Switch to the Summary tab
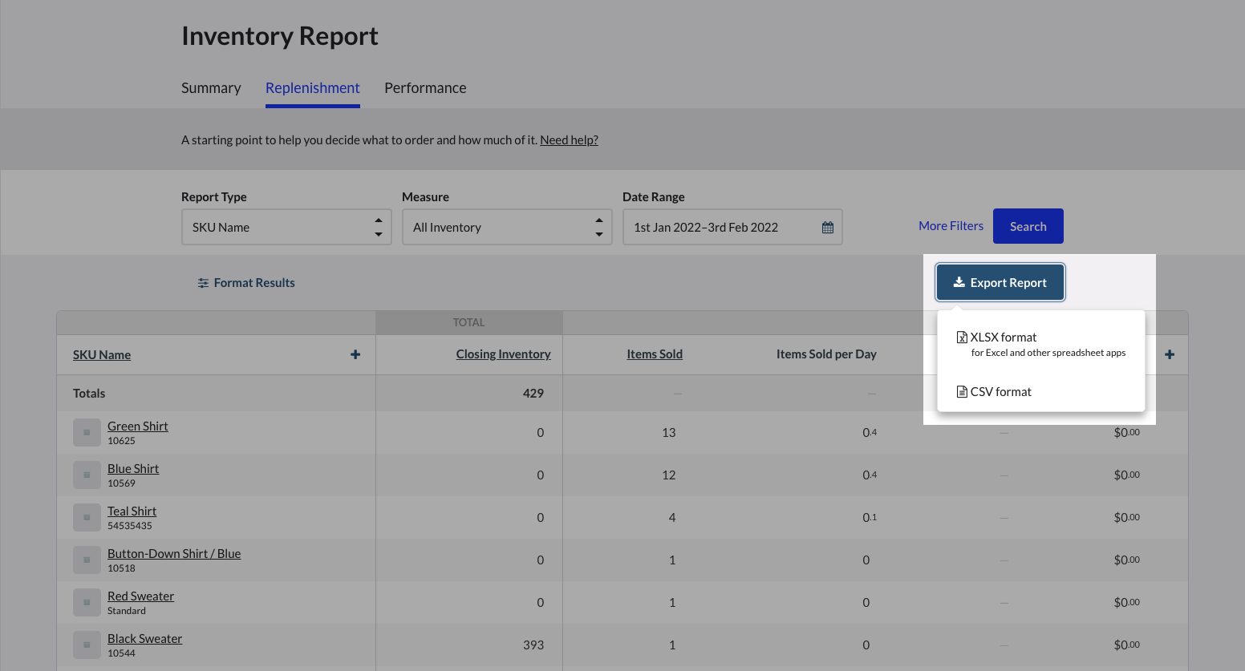 click(211, 88)
